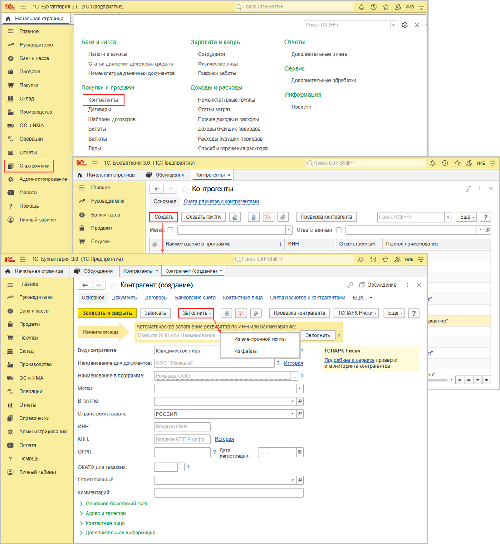Viewport: 500px width, 544px height.
Task: Open favorites star in Контрагент (создание) window title bar
Action: (x=385, y=259)
